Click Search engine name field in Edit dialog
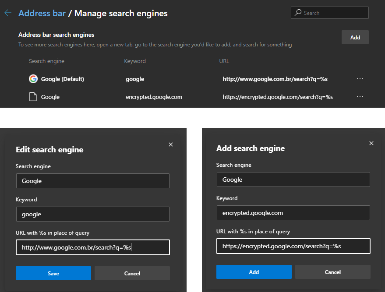The width and height of the screenshot is (385, 292). coord(92,181)
